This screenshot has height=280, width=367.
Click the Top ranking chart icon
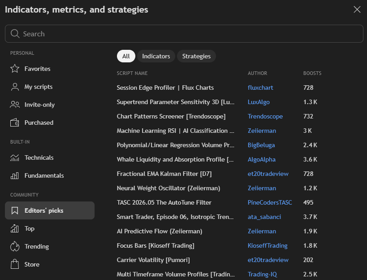pyautogui.click(x=15, y=228)
